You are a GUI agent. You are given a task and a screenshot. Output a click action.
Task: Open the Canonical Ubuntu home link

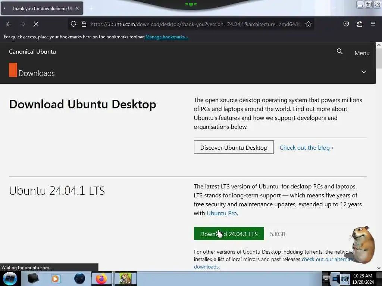pos(32,51)
